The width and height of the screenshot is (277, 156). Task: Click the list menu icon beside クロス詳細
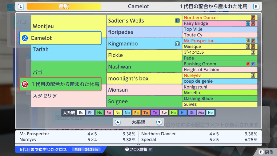point(150,149)
